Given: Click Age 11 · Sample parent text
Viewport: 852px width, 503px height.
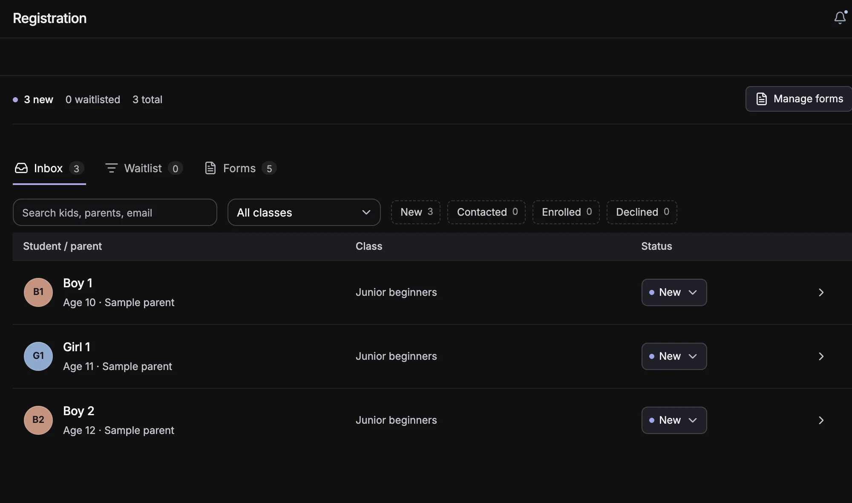Looking at the screenshot, I should point(118,367).
